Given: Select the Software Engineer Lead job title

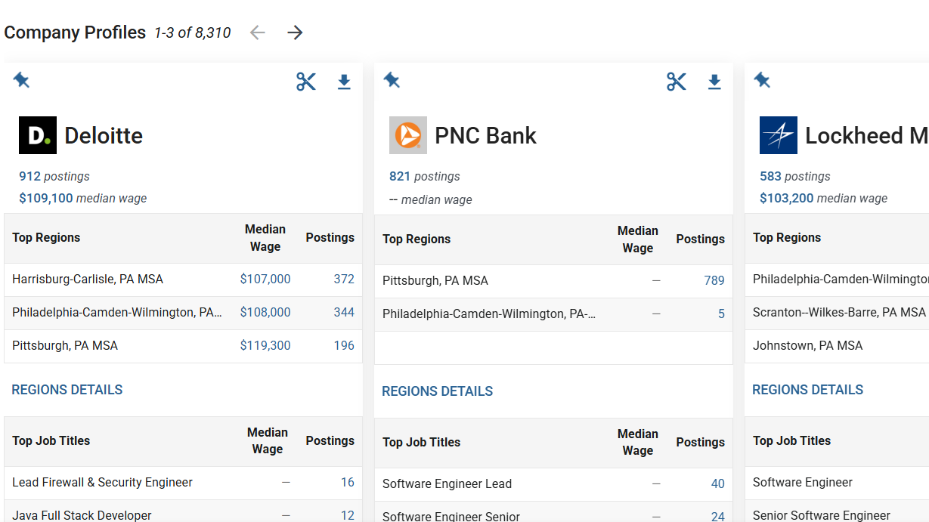Looking at the screenshot, I should point(447,483).
